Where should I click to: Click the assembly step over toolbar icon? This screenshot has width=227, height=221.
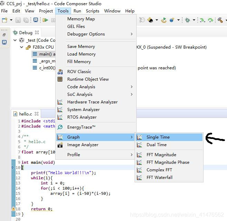(x=210, y=20)
